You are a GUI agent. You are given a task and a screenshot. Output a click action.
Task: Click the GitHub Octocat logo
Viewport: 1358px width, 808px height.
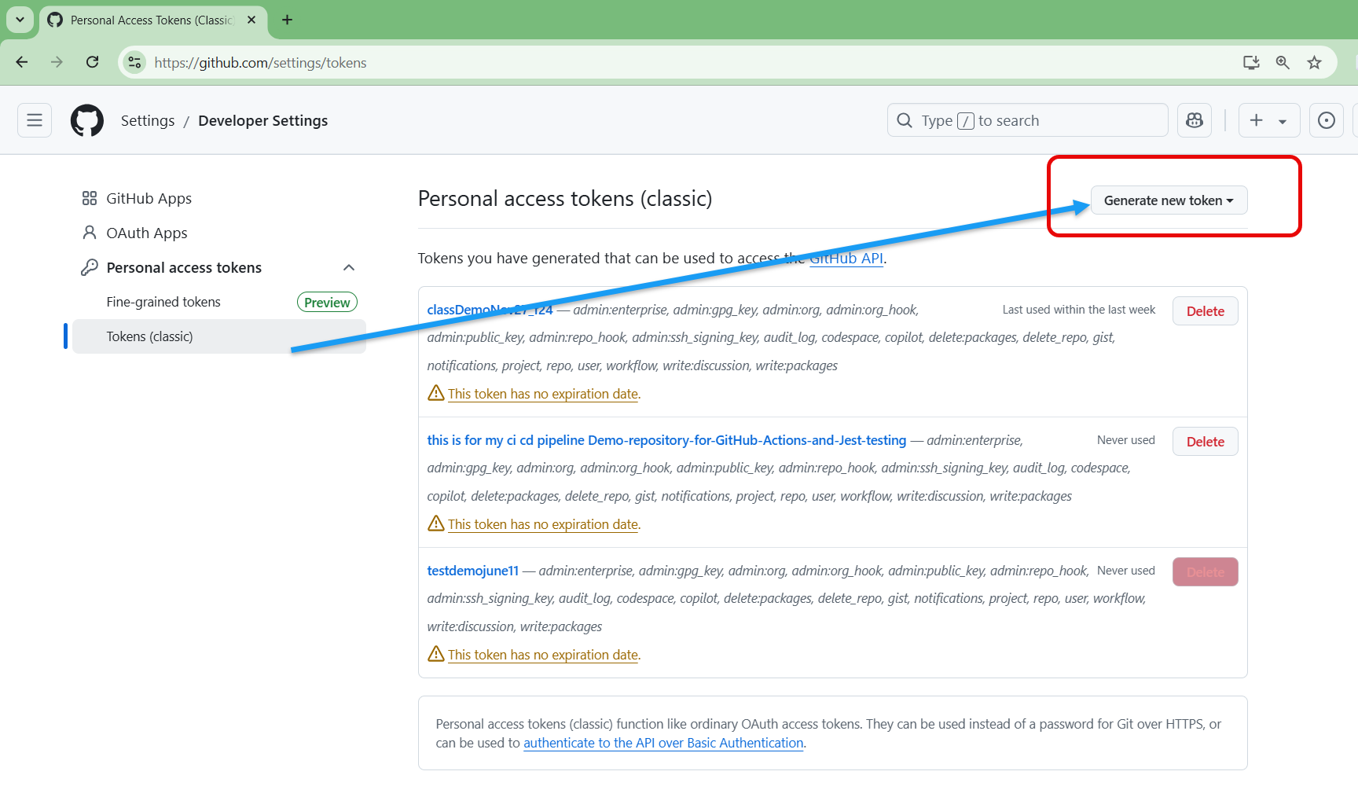click(87, 120)
